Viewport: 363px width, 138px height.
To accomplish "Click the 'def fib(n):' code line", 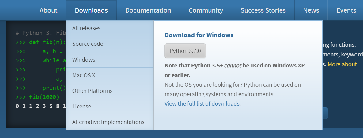I will tap(41, 42).
